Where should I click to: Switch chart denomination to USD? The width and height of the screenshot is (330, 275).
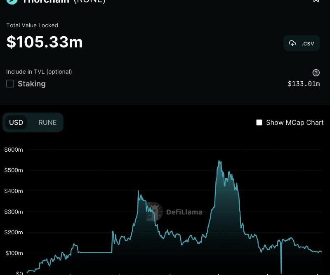click(16, 122)
